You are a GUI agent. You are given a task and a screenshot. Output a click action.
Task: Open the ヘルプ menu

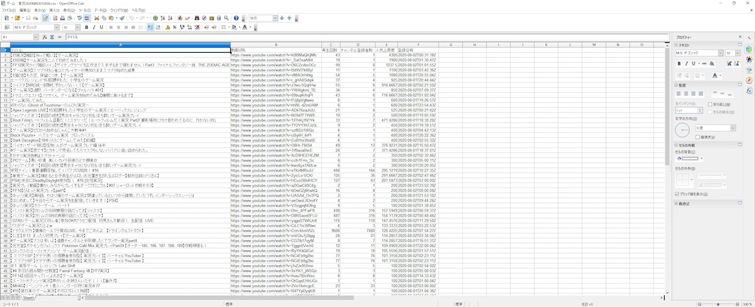(139, 11)
